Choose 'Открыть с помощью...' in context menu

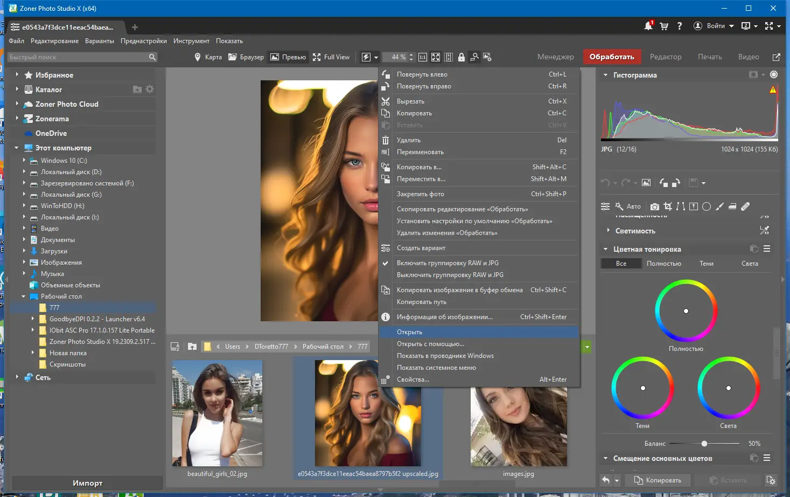430,344
